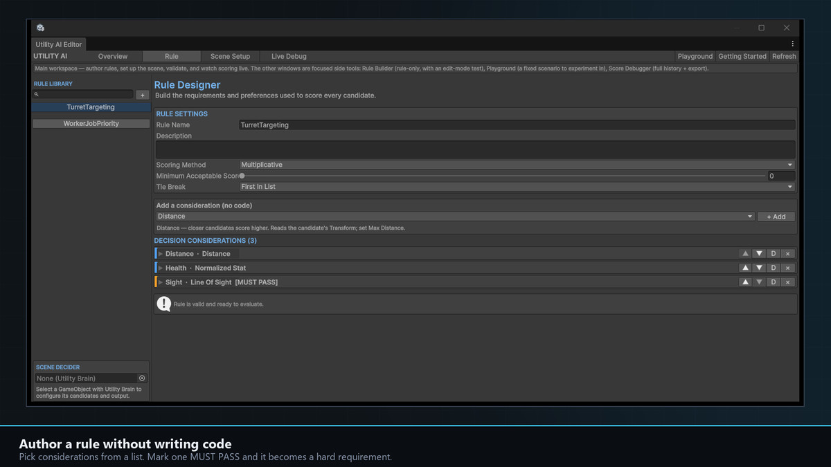
Task: Click the Scoring Method label
Action: (x=181, y=165)
